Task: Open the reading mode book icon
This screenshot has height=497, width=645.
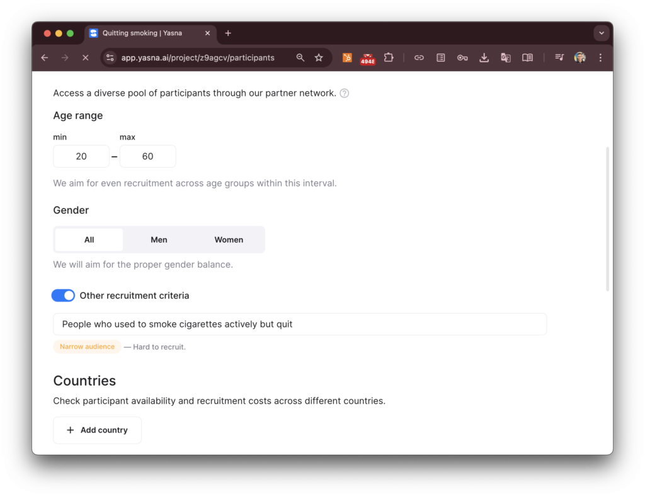Action: click(527, 57)
